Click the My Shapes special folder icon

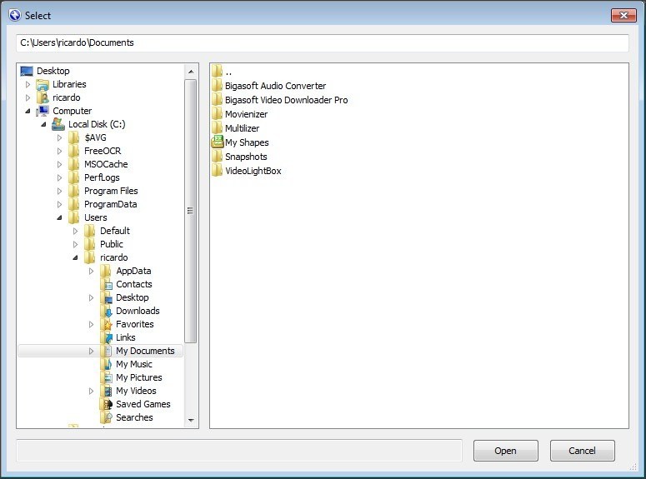[217, 142]
